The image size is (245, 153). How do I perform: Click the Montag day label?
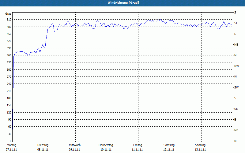point(11,145)
